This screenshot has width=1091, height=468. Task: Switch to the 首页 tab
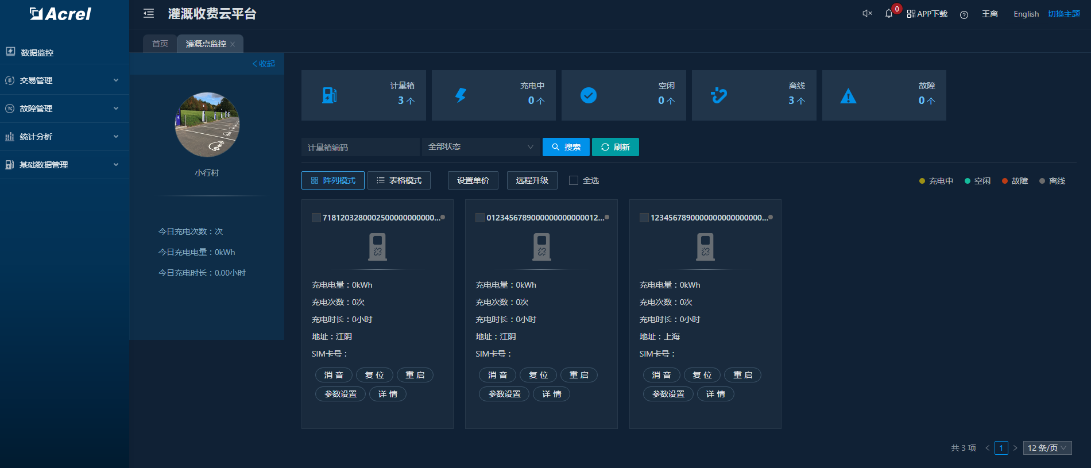pyautogui.click(x=160, y=44)
